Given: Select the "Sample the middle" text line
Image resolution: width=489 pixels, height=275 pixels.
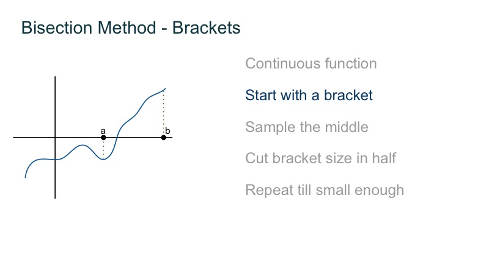Looking at the screenshot, I should click(x=306, y=127).
